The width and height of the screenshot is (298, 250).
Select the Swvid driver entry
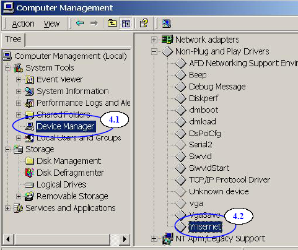point(200,156)
